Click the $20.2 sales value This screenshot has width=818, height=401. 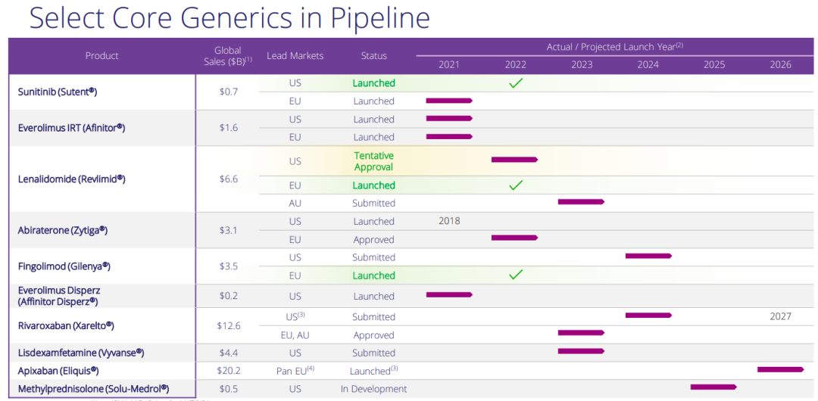(x=229, y=371)
